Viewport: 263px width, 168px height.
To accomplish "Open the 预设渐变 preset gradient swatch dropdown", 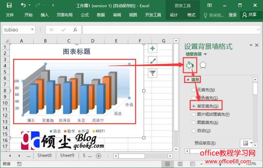I will 246,143.
